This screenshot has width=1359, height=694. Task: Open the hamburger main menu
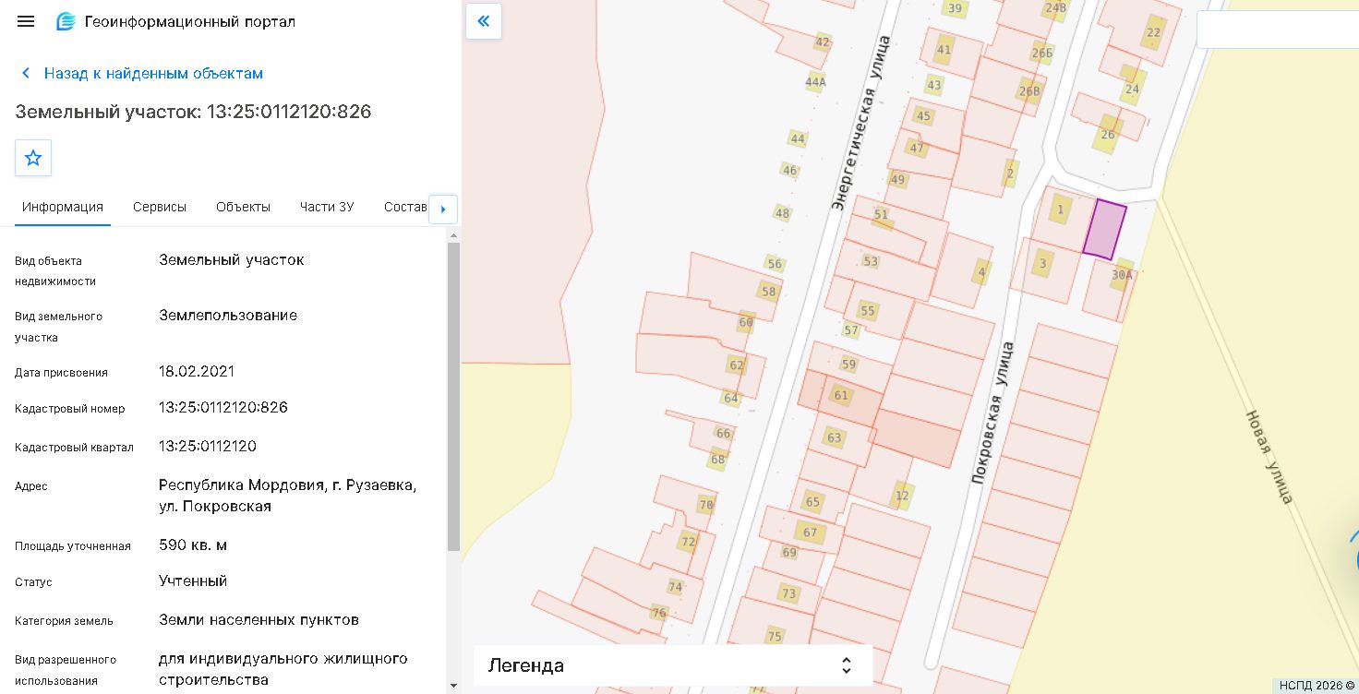click(26, 21)
